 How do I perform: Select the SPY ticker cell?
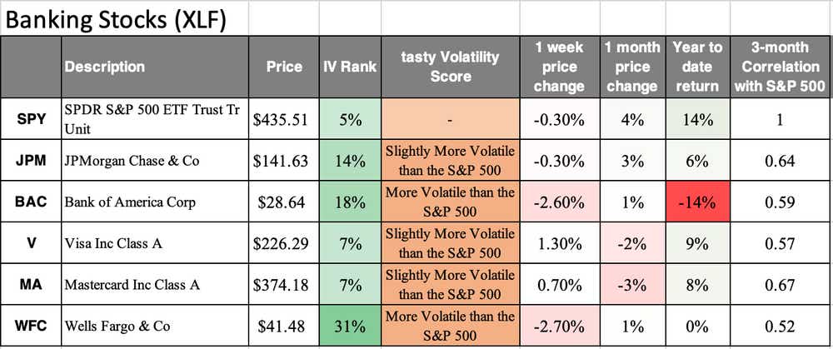tap(30, 119)
